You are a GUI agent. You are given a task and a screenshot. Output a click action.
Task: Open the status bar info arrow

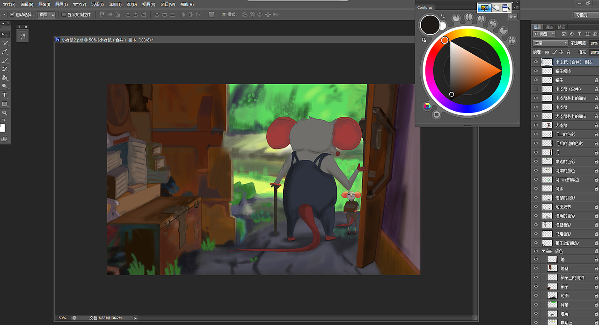coord(136,318)
